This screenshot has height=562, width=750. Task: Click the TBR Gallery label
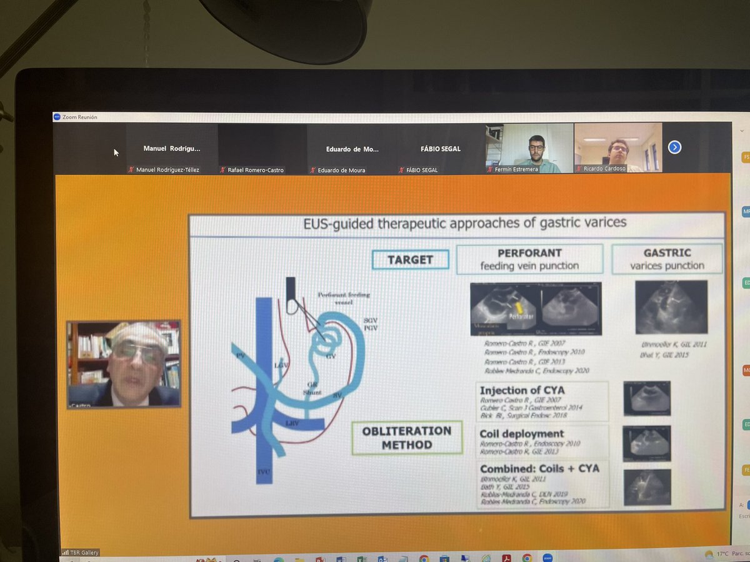(x=83, y=552)
